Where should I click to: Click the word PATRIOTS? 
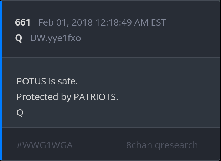click(96, 97)
